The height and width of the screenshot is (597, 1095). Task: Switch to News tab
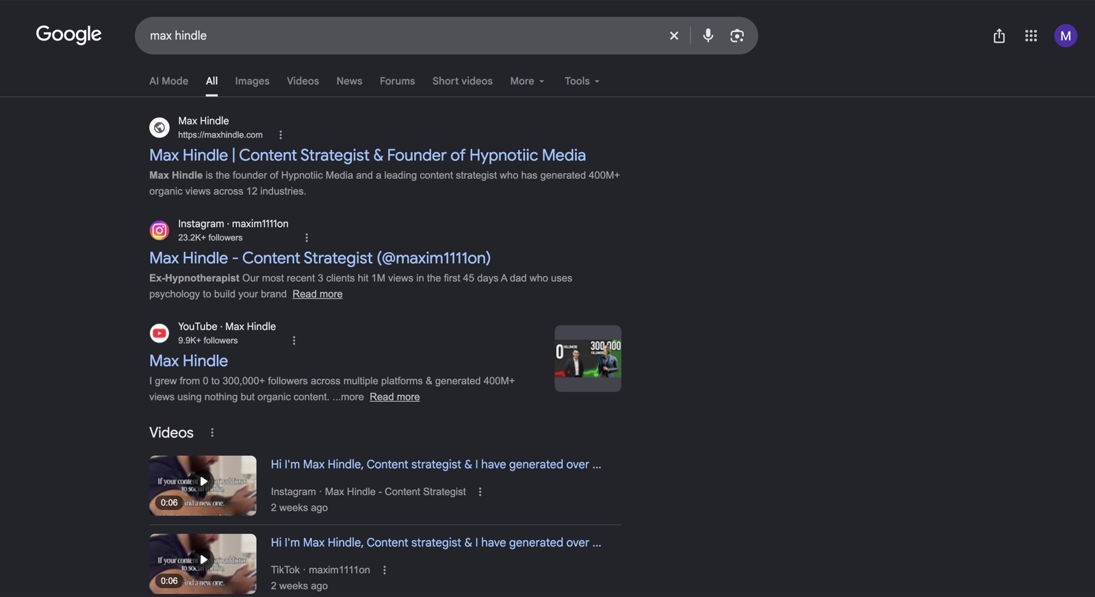[x=349, y=81]
